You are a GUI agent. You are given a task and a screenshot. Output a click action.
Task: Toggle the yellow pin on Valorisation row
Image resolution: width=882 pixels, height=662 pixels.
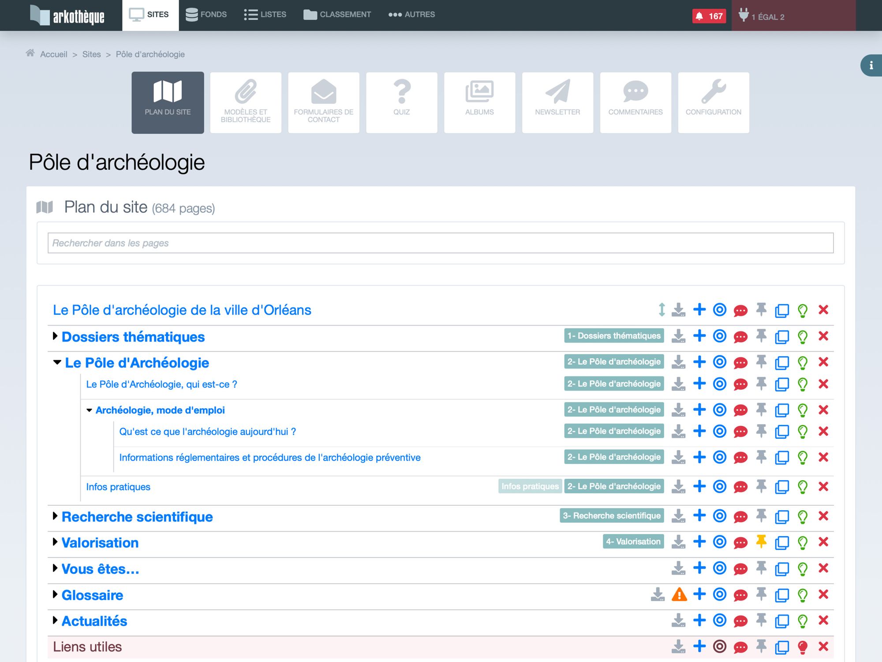pos(761,542)
